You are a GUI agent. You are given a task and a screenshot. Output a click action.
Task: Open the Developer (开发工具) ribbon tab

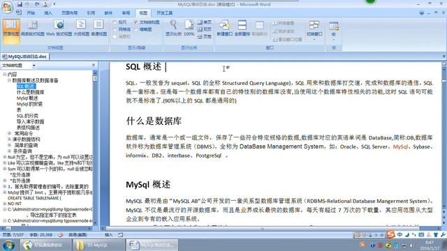165,13
